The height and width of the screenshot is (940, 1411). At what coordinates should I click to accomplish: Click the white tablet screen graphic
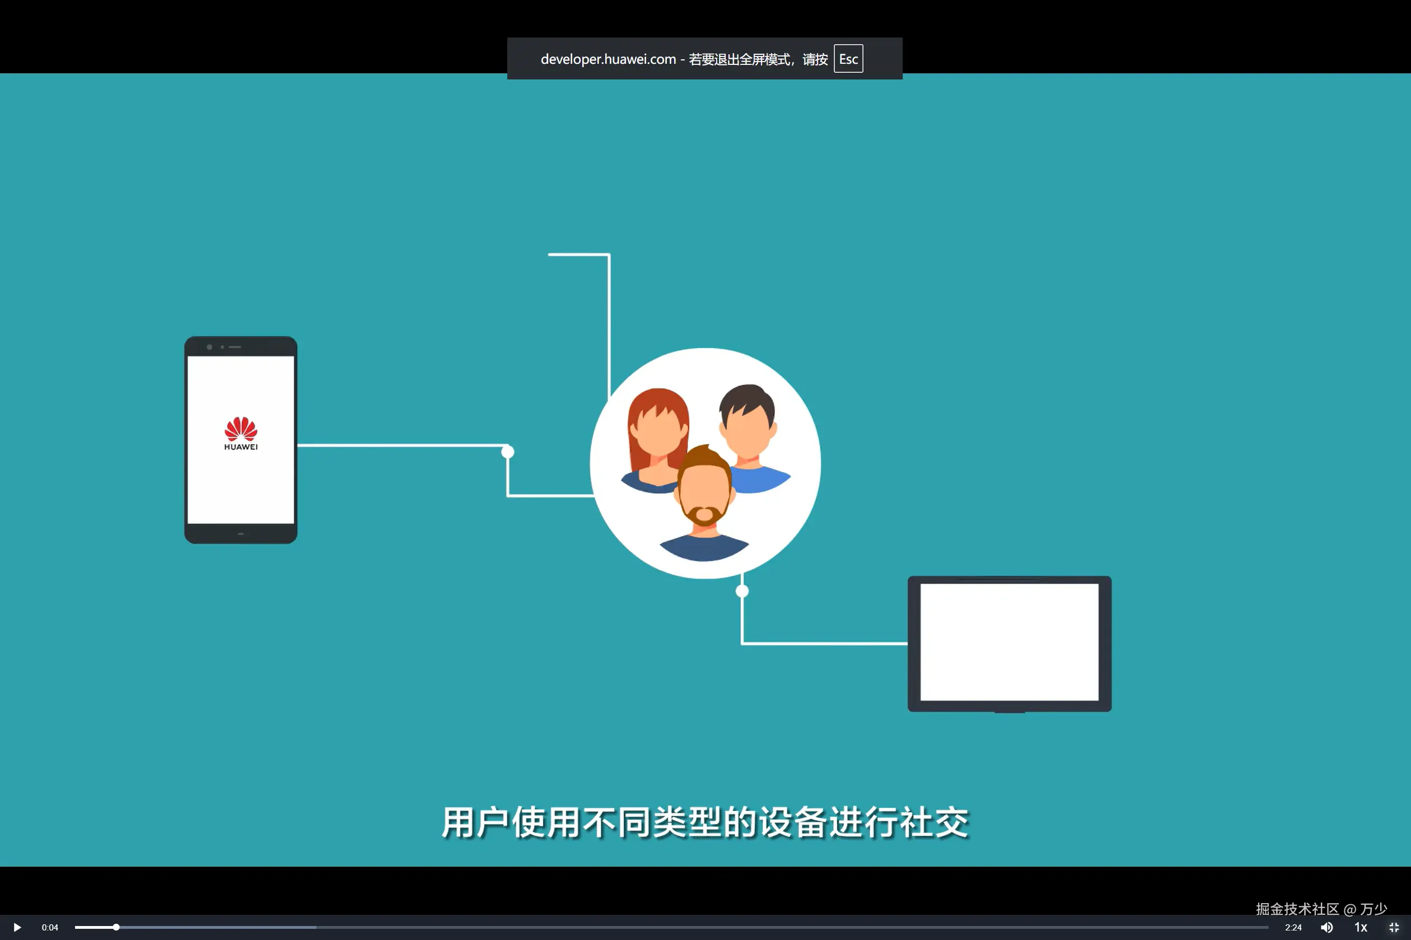[1009, 642]
